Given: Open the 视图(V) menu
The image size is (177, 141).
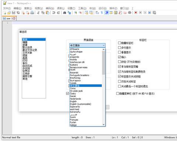Looking at the screenshot, I should pos(39,8).
